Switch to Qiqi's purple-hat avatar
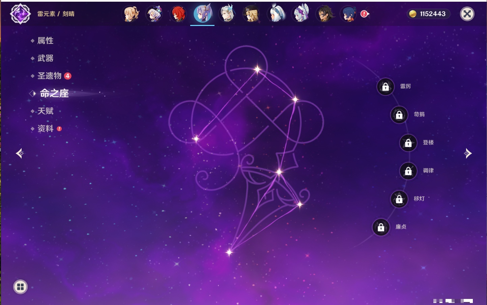The height and width of the screenshot is (305, 487). [x=154, y=14]
